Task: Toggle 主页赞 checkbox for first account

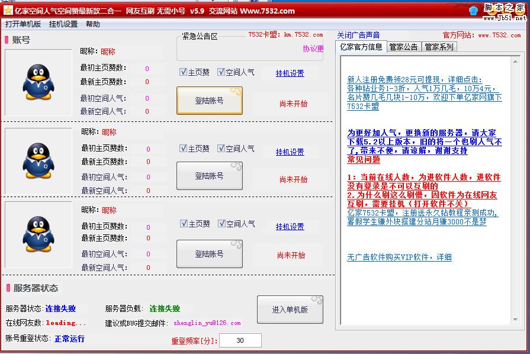Action: [x=183, y=72]
